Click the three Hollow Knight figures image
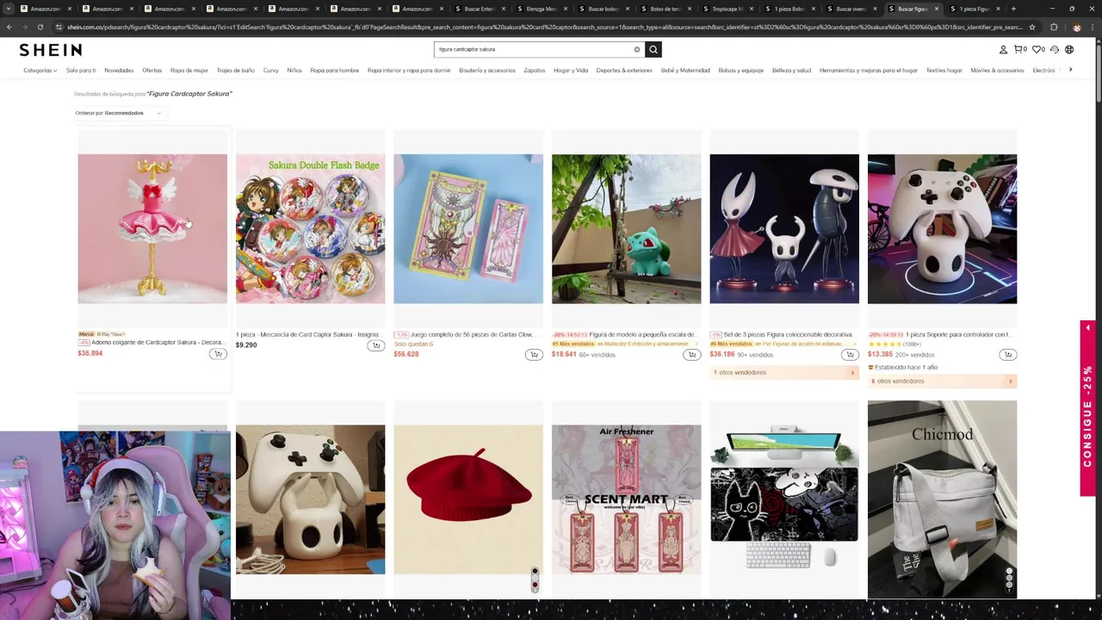The width and height of the screenshot is (1102, 620). [784, 229]
